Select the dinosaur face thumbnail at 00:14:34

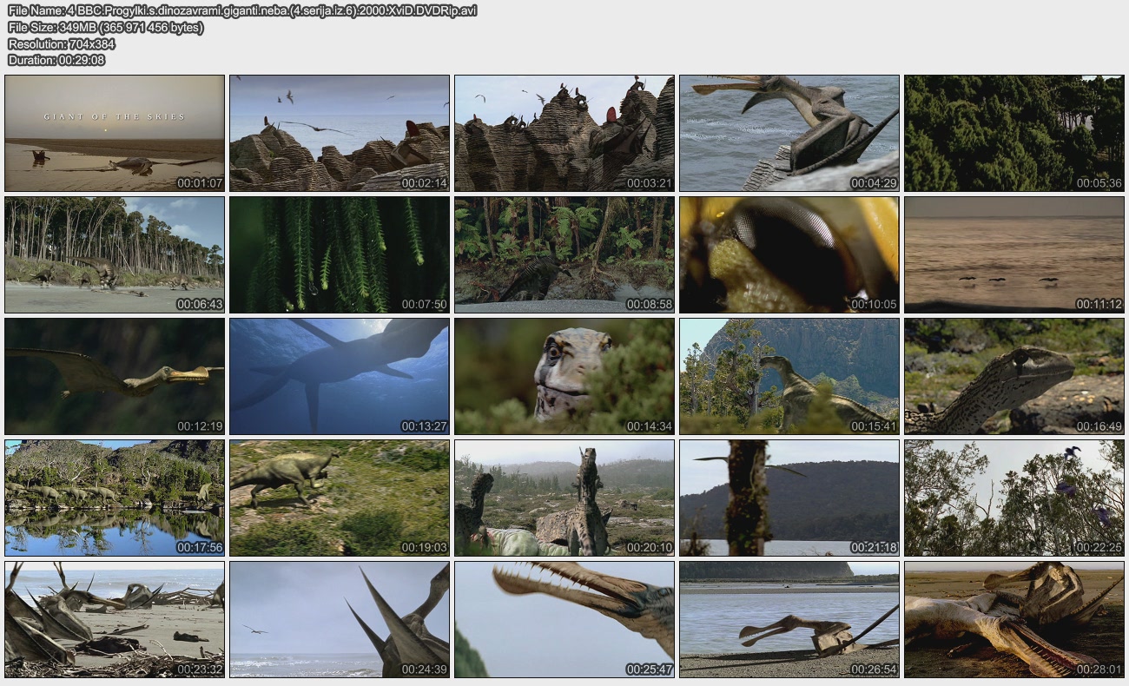point(564,376)
